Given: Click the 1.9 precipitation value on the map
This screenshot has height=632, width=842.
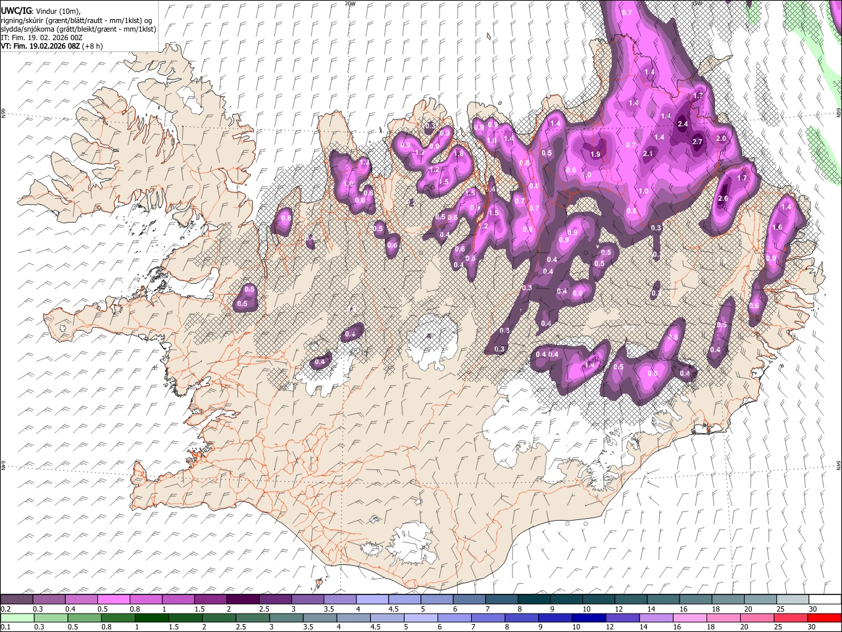Looking at the screenshot, I should [x=595, y=153].
